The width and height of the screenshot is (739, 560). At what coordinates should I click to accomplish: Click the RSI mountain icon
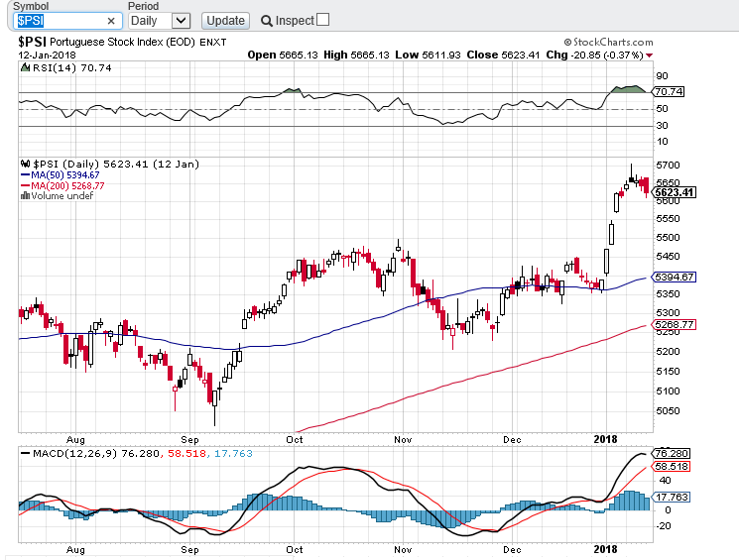26,67
